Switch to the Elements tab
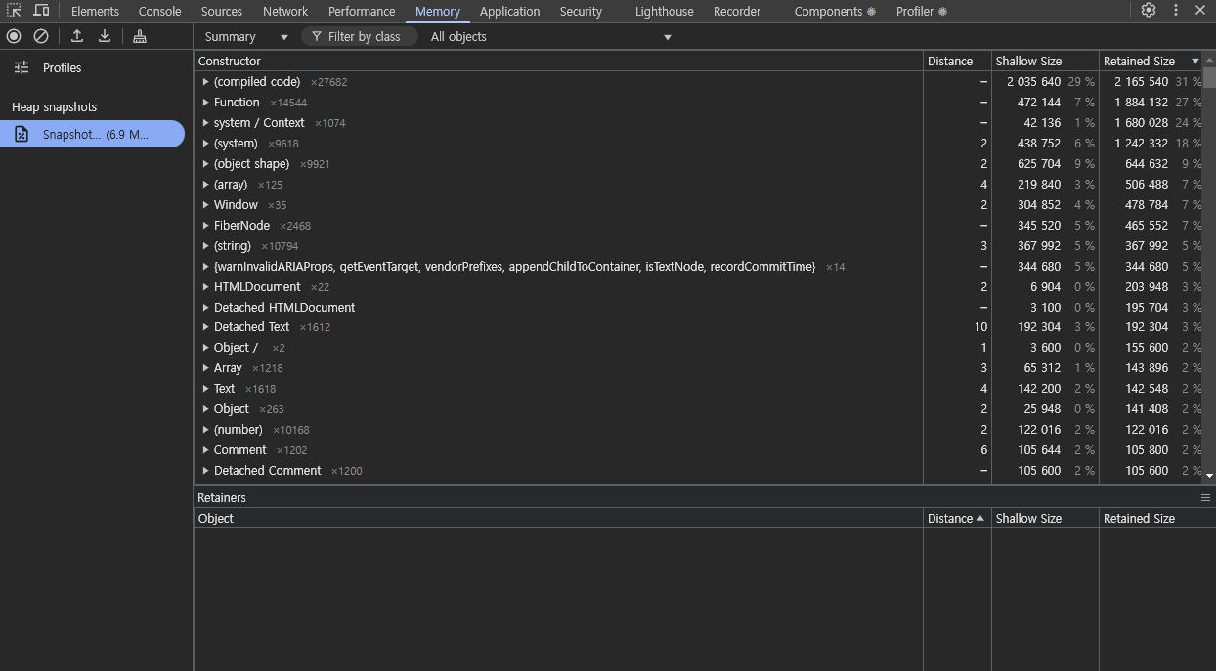 coord(95,11)
